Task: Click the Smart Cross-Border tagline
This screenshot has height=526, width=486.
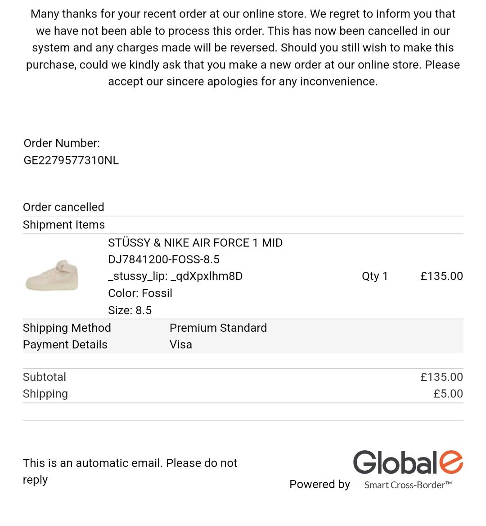Action: (408, 485)
